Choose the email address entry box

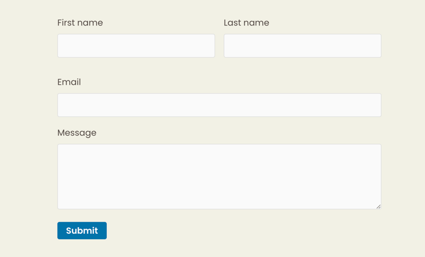[x=219, y=105]
